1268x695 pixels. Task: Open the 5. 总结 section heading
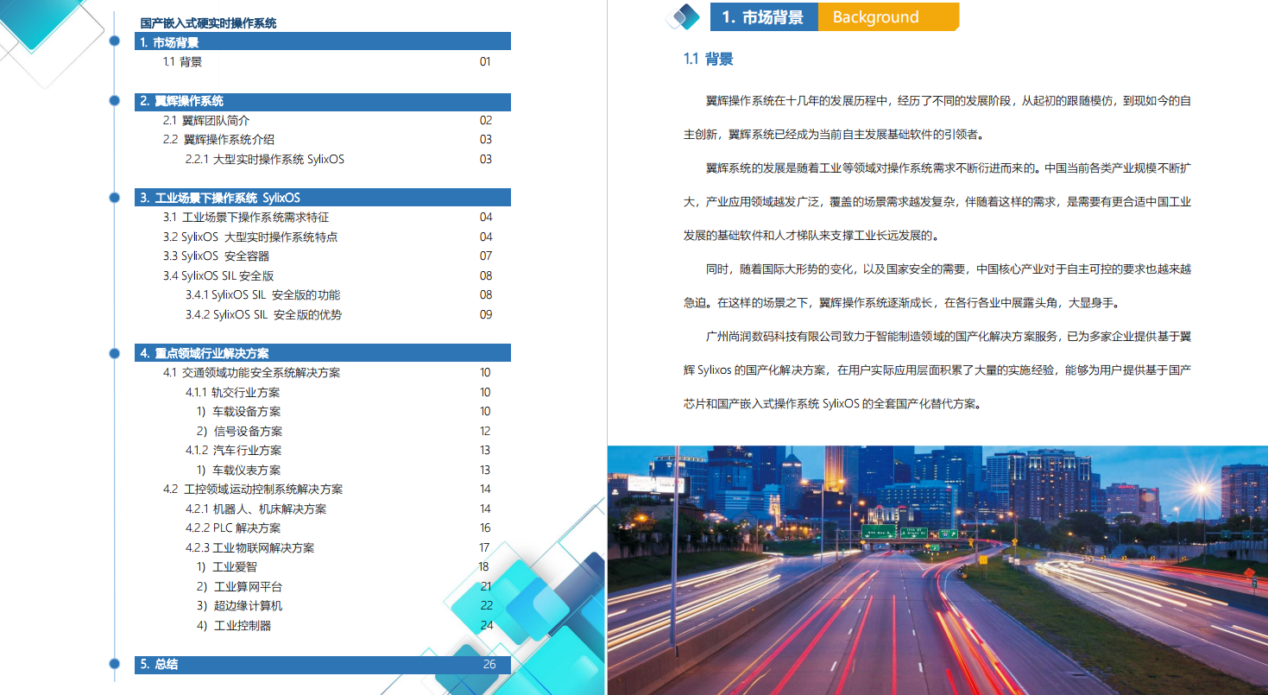[159, 665]
